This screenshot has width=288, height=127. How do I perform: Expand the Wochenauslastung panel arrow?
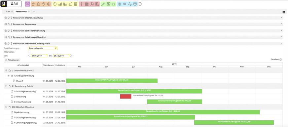[x=282, y=18]
